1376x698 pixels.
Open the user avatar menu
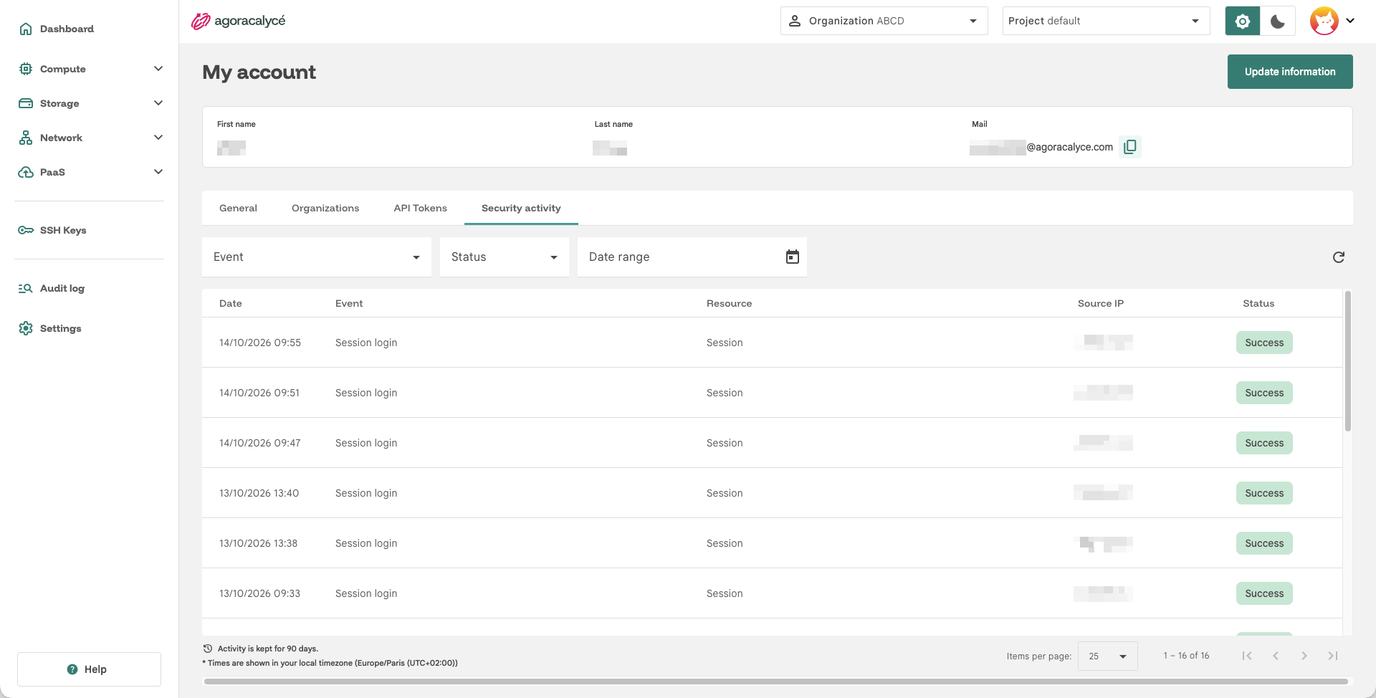click(1332, 21)
